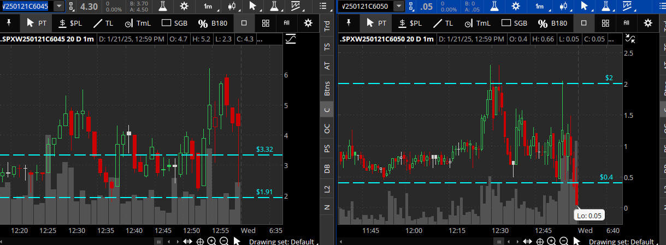Open left chart settings gear in top bar
This screenshot has width=666, height=245.
coord(183,7)
